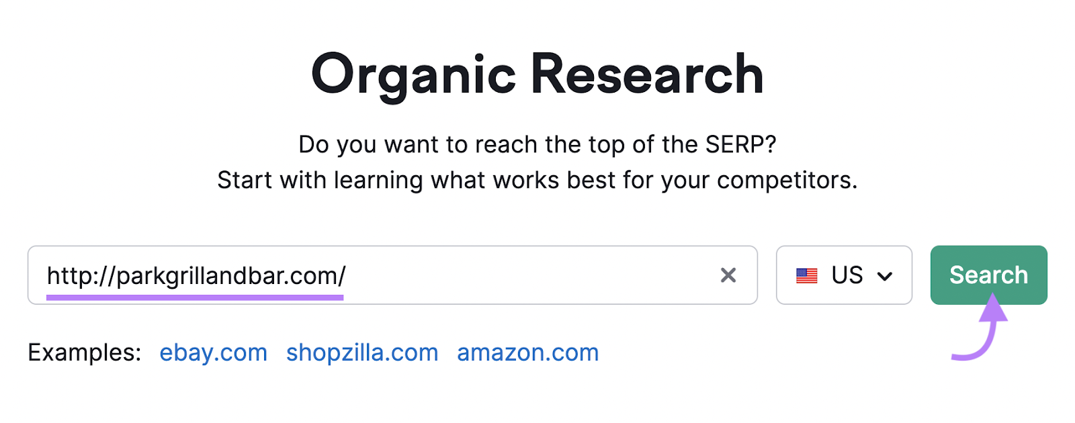Follow the amazon.com example link

point(527,352)
